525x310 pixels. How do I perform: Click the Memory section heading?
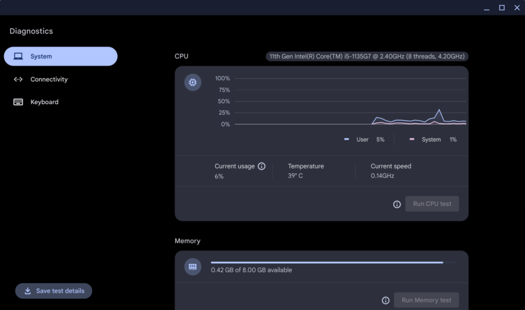click(x=187, y=241)
